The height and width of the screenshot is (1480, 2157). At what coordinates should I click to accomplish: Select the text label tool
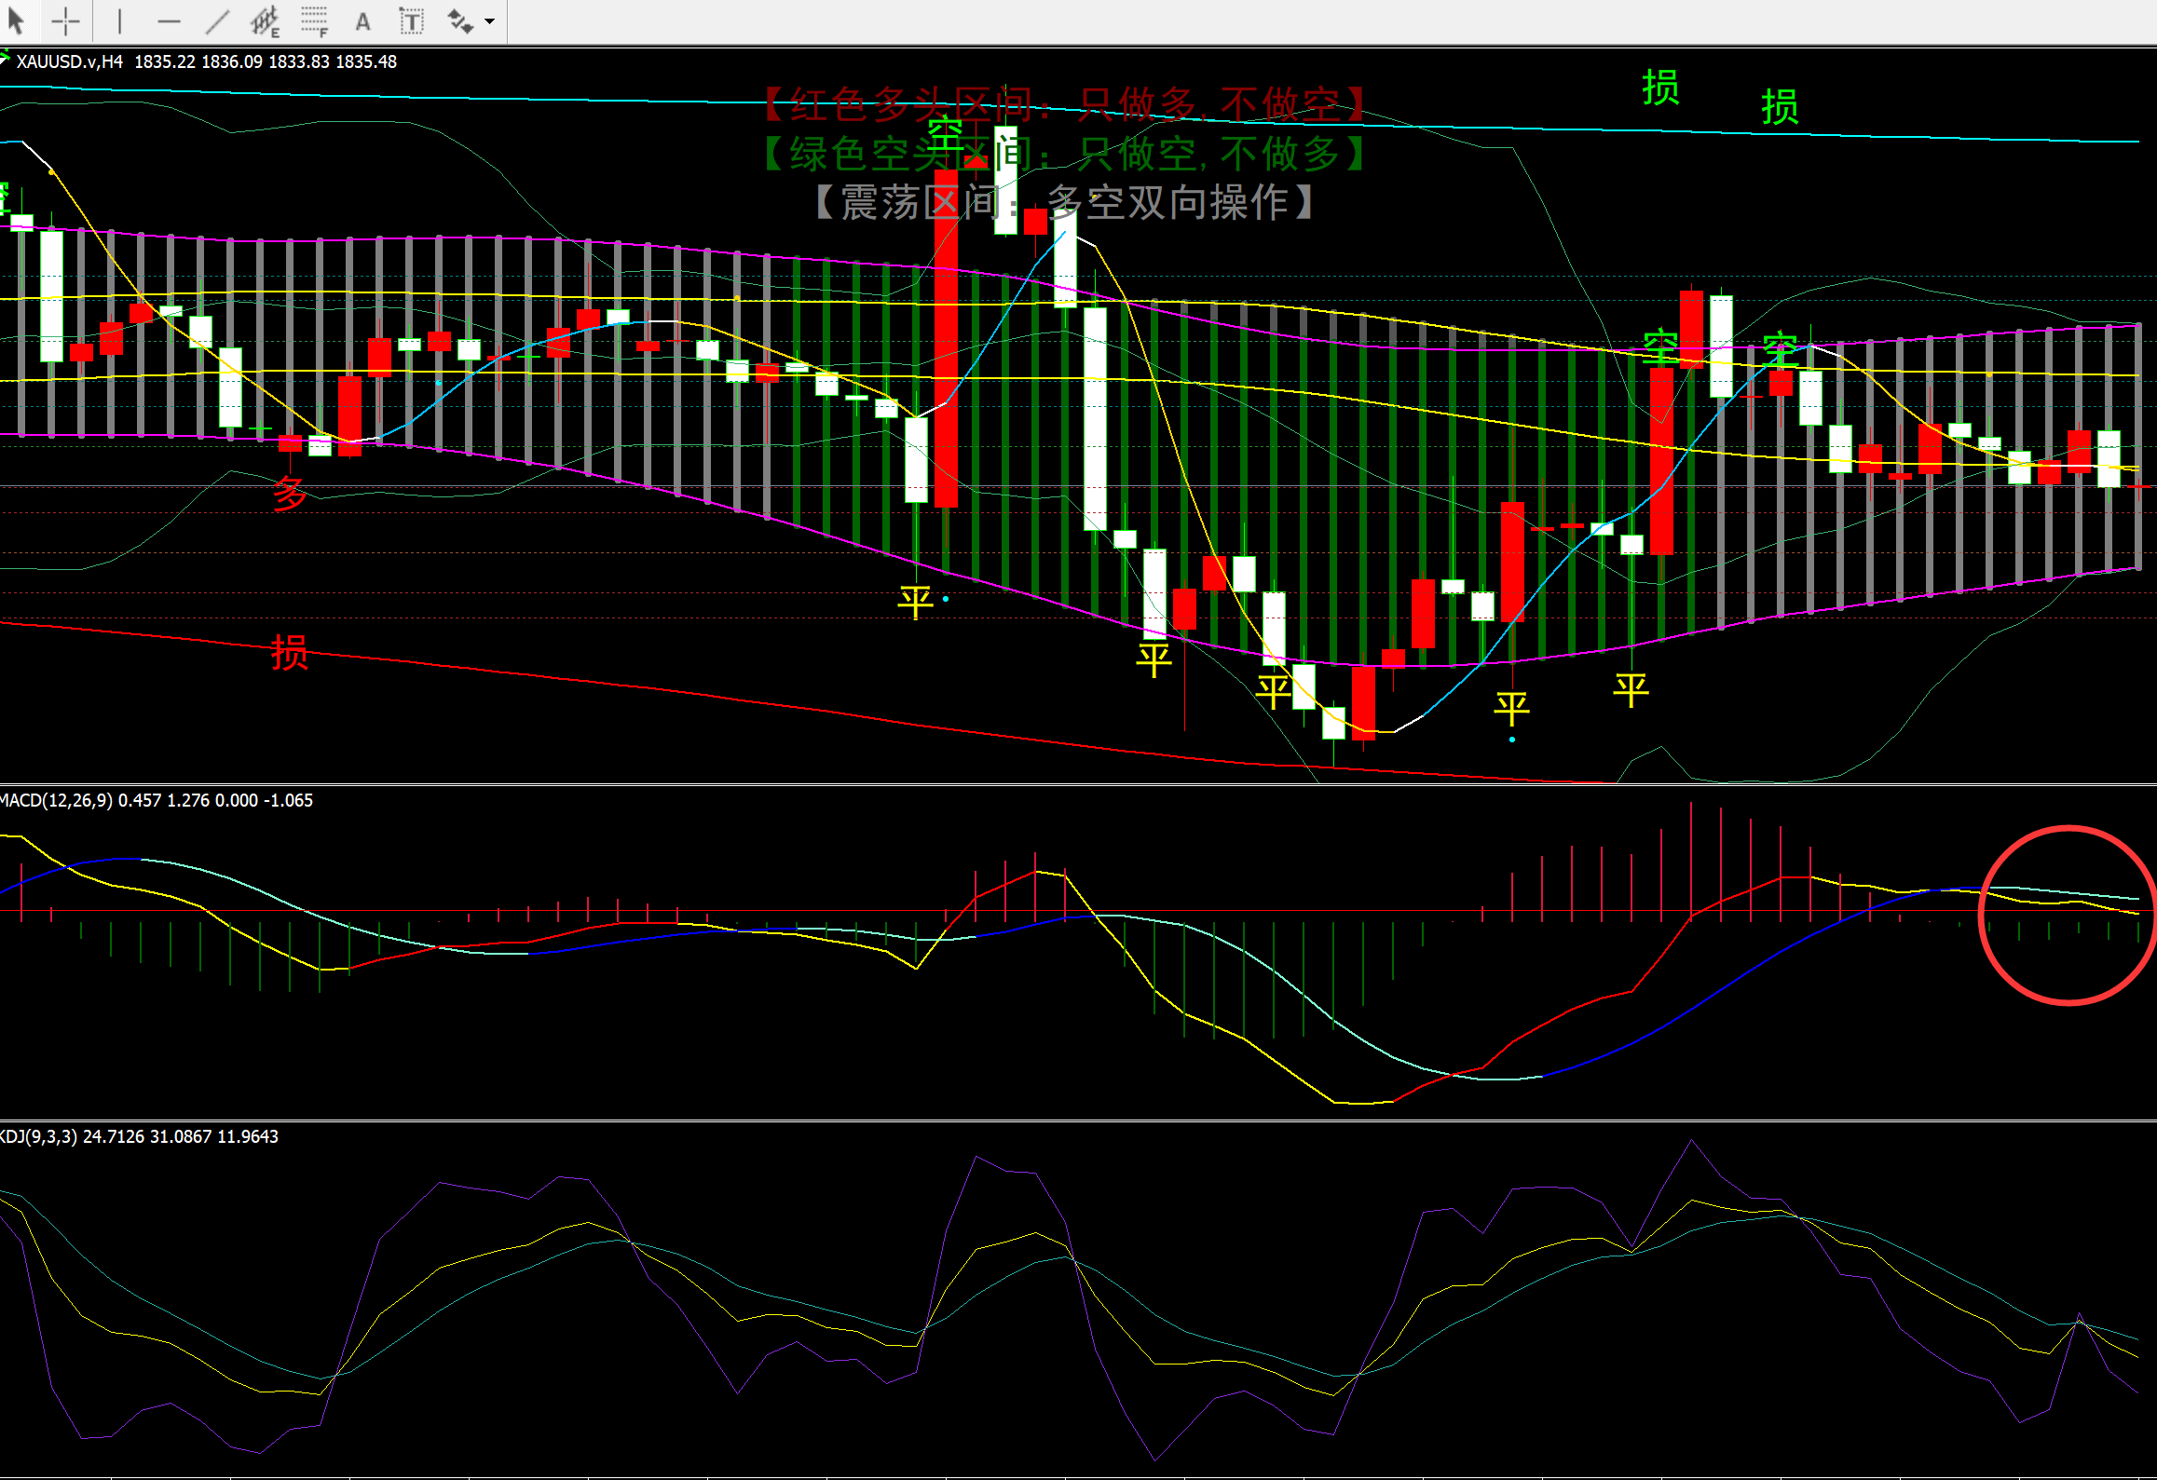tap(411, 20)
